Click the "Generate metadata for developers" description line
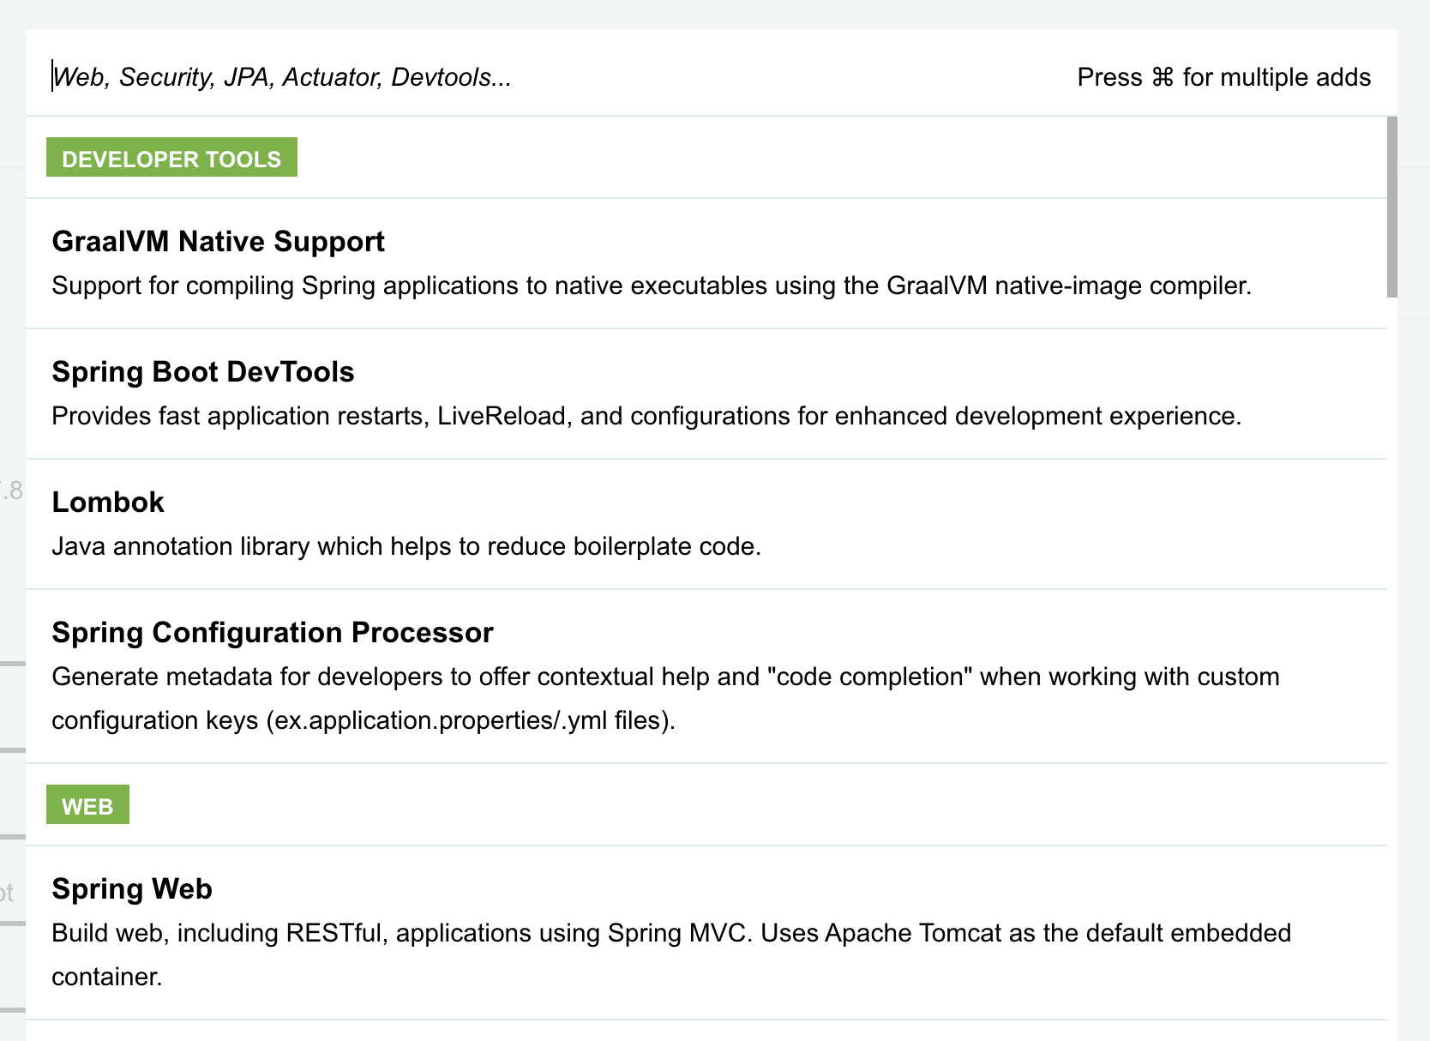This screenshot has height=1041, width=1430. [665, 677]
